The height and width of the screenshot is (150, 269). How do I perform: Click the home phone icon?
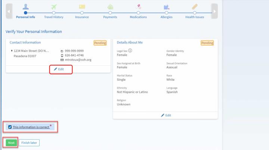(x=62, y=51)
